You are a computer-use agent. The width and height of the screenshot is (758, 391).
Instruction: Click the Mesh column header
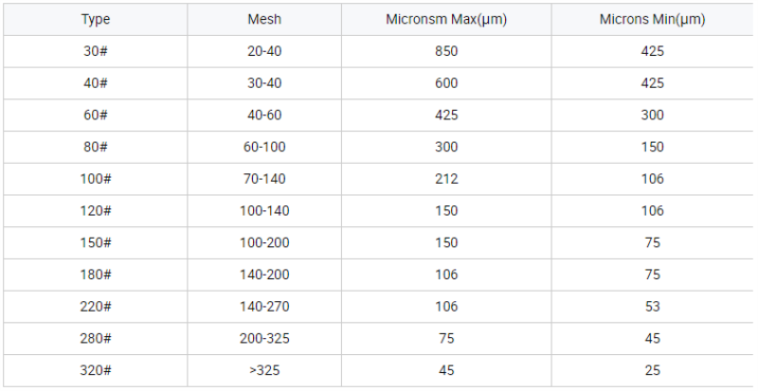coord(264,19)
